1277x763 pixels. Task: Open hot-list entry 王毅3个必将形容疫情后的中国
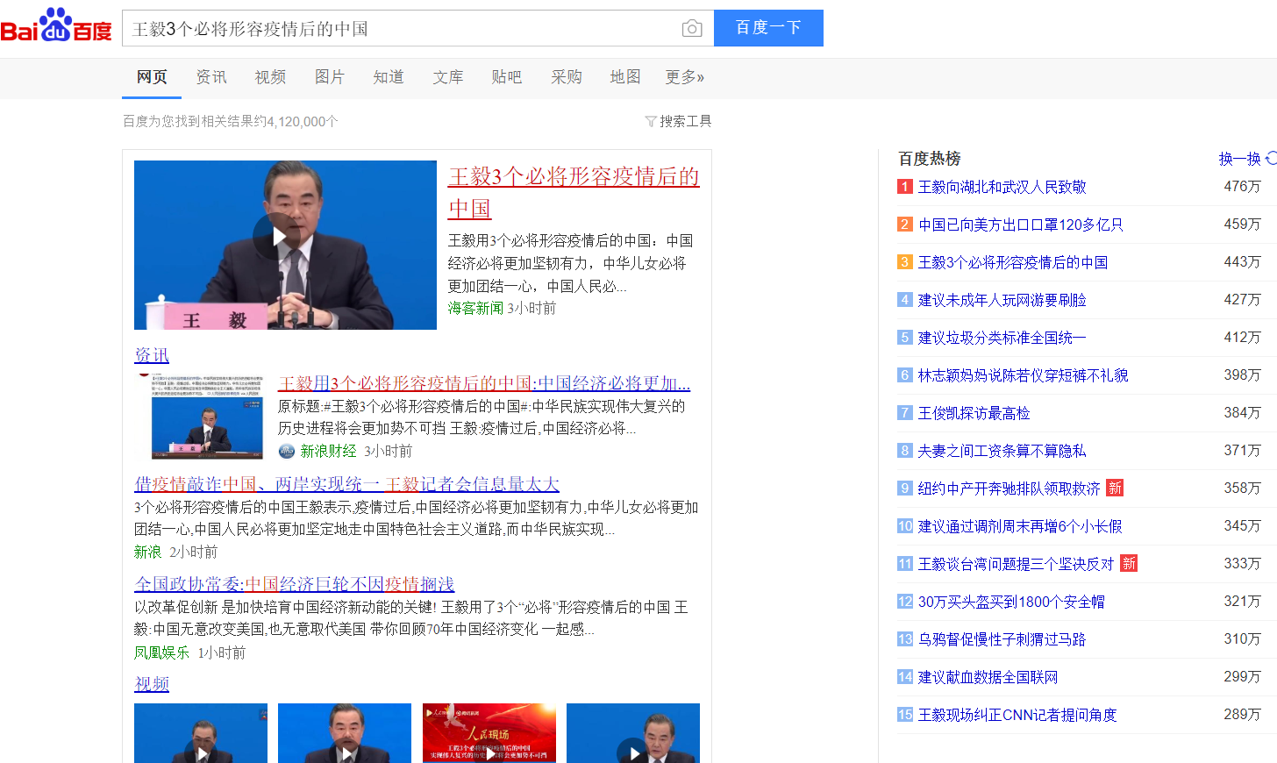1013,262
